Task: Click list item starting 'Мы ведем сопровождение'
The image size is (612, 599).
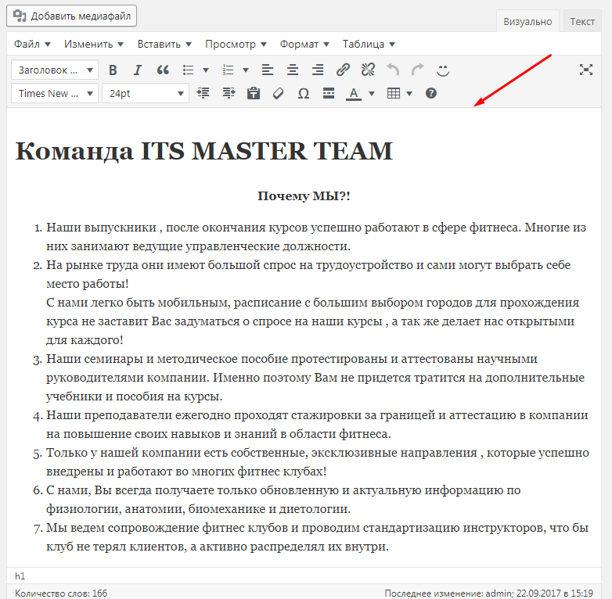Action: click(x=317, y=537)
